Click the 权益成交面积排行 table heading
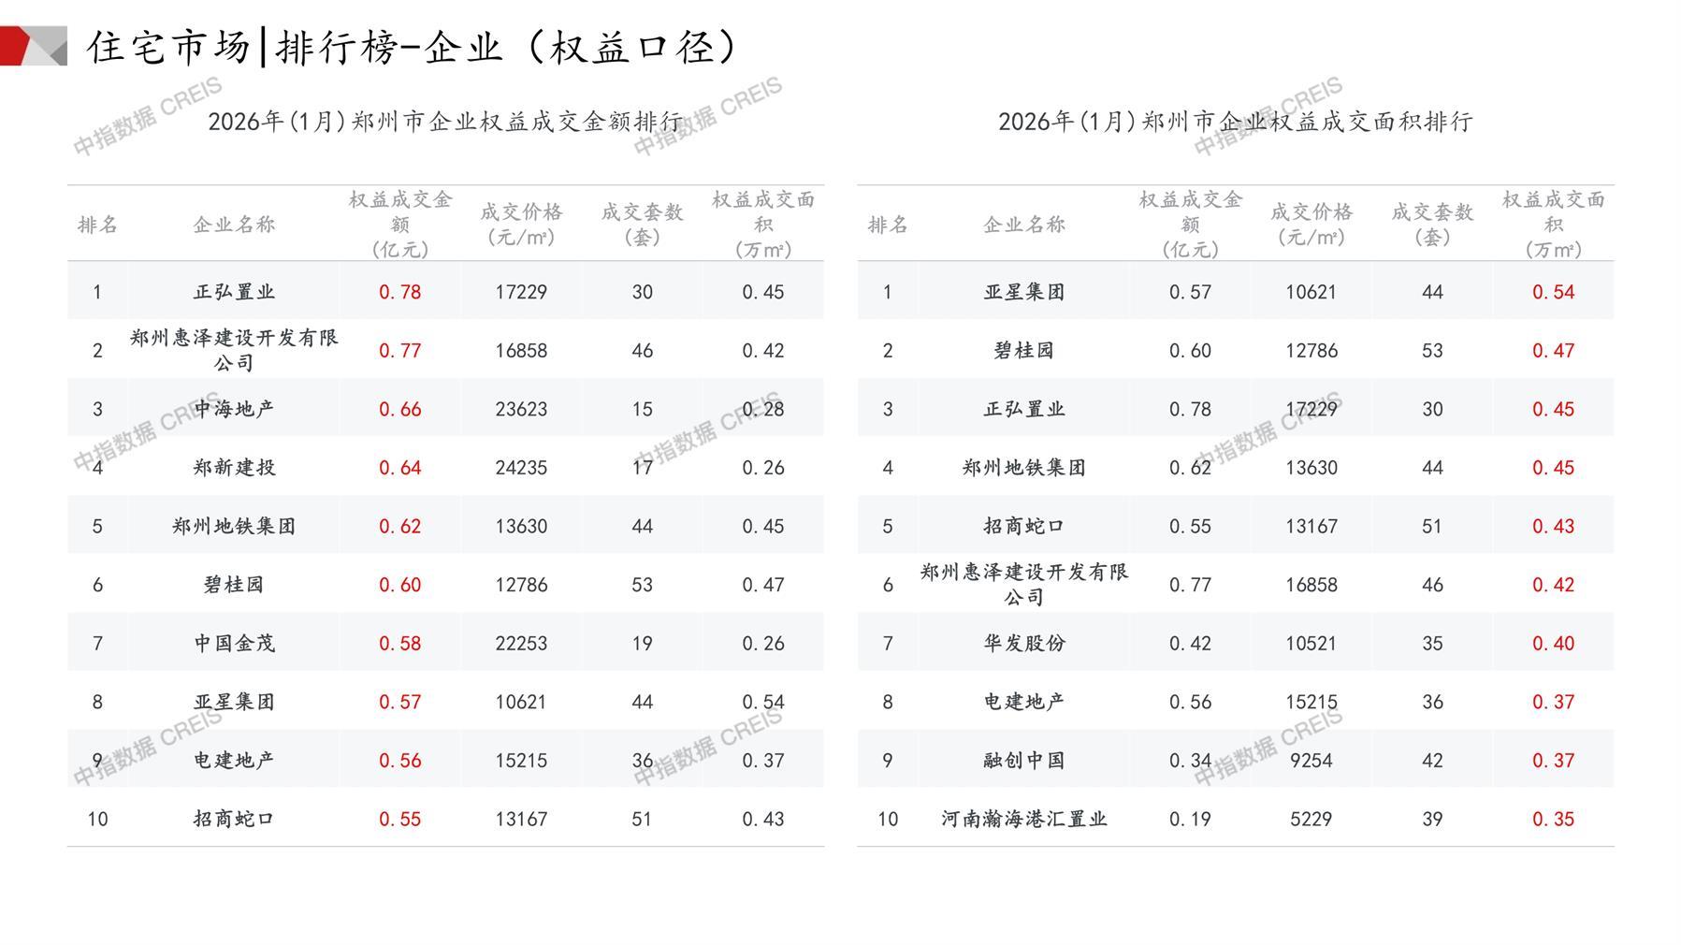 (x=1235, y=122)
